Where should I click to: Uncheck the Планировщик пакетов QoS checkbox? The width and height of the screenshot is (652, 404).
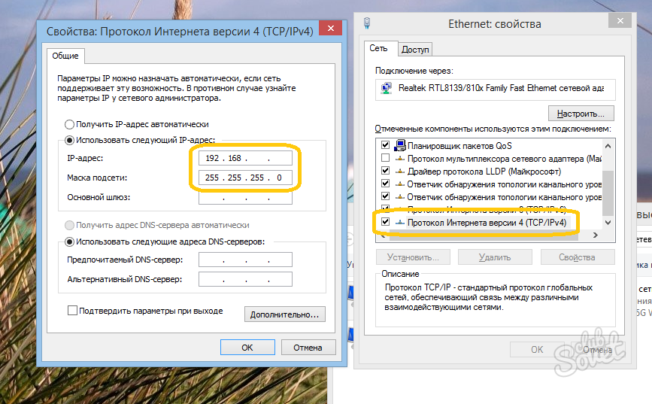386,145
